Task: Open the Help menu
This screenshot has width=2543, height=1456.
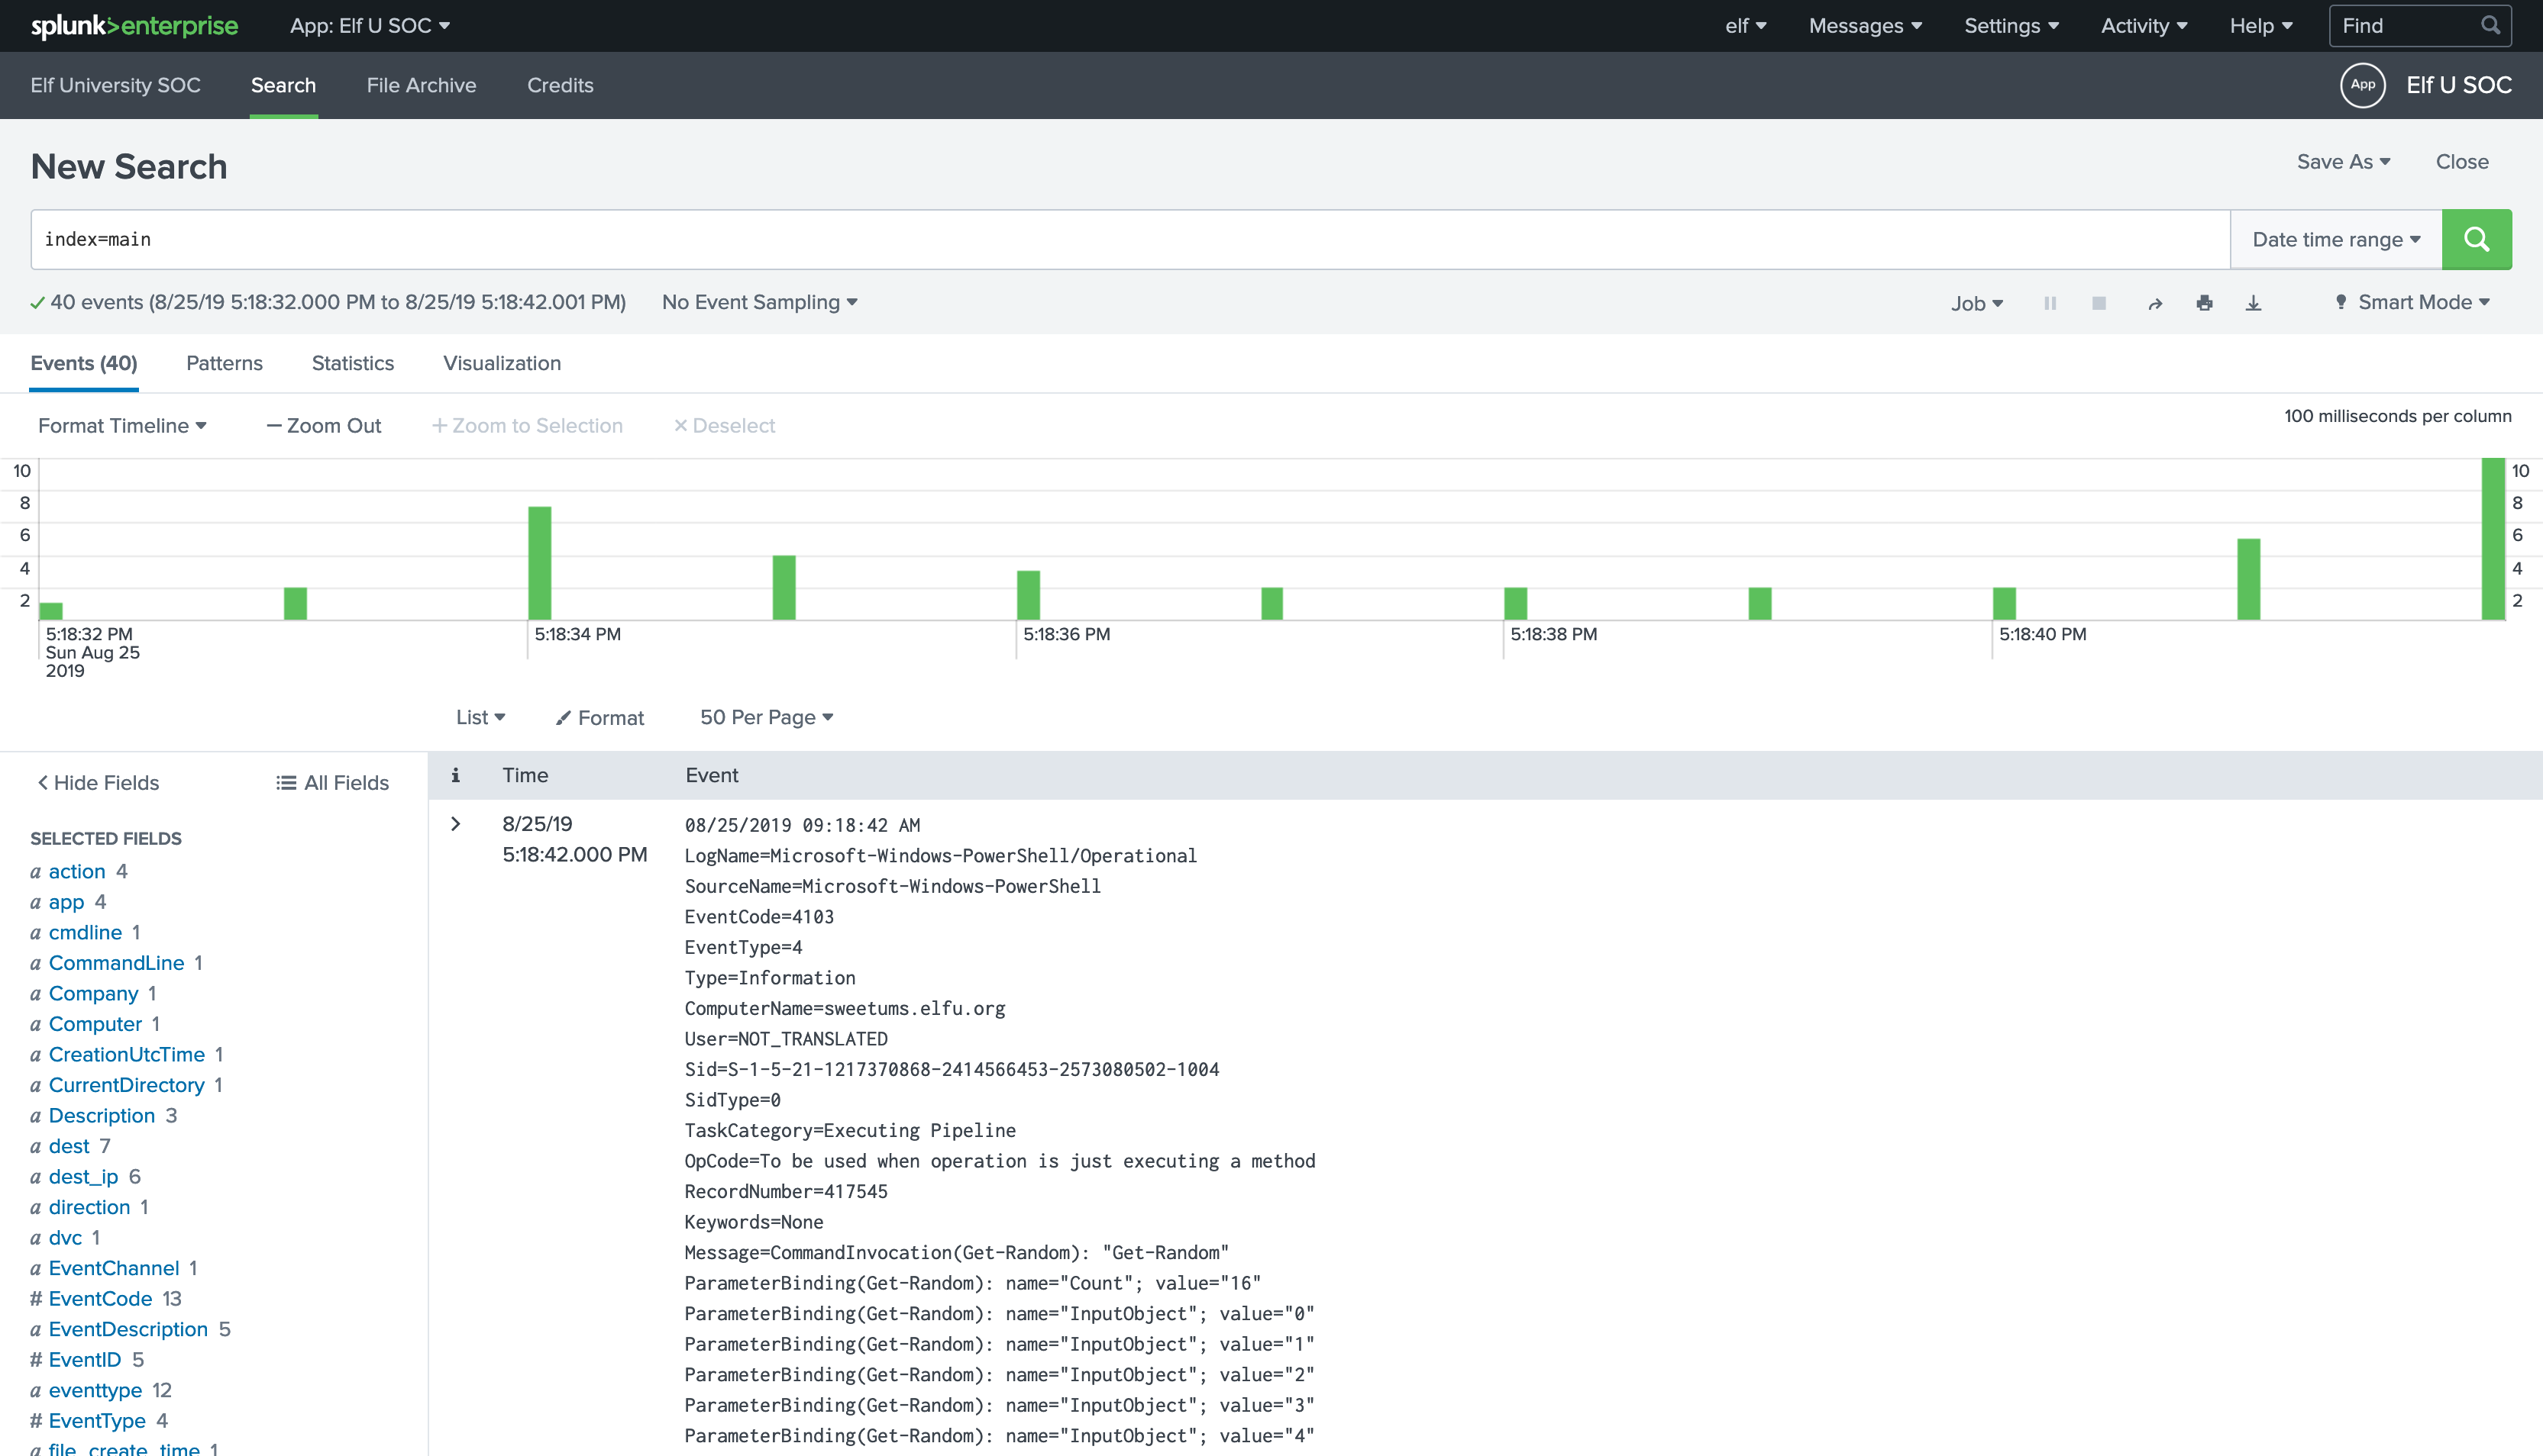Action: [x=2261, y=26]
